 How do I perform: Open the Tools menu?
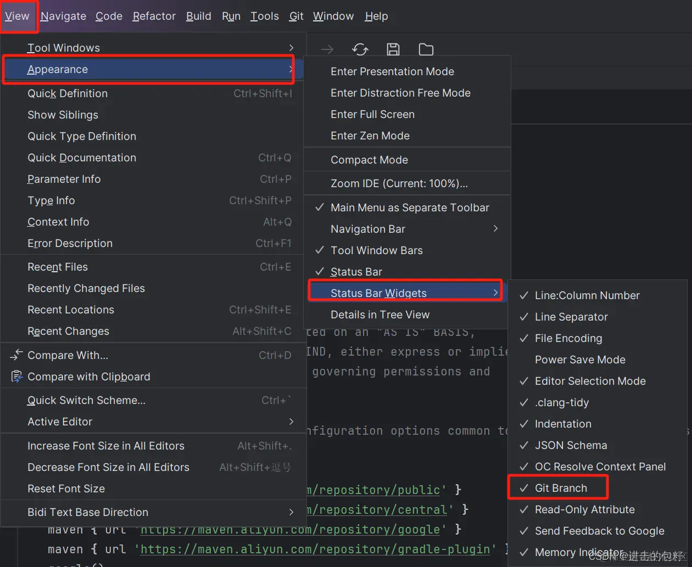(265, 16)
